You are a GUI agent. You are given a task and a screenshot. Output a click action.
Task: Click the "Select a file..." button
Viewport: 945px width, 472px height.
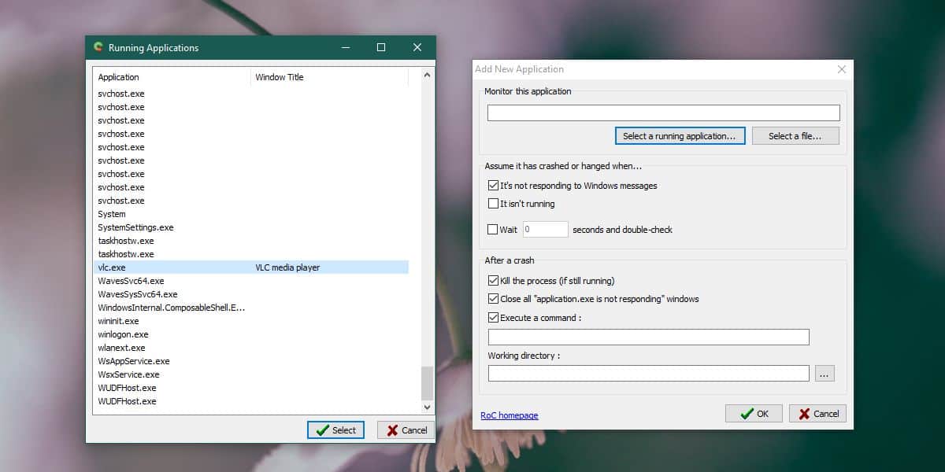795,136
